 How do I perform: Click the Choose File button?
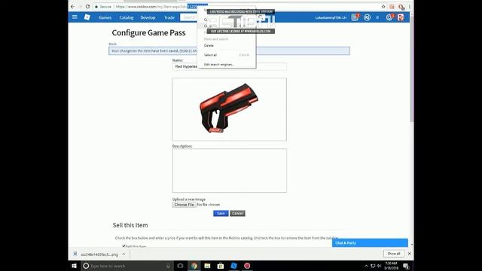coord(184,205)
